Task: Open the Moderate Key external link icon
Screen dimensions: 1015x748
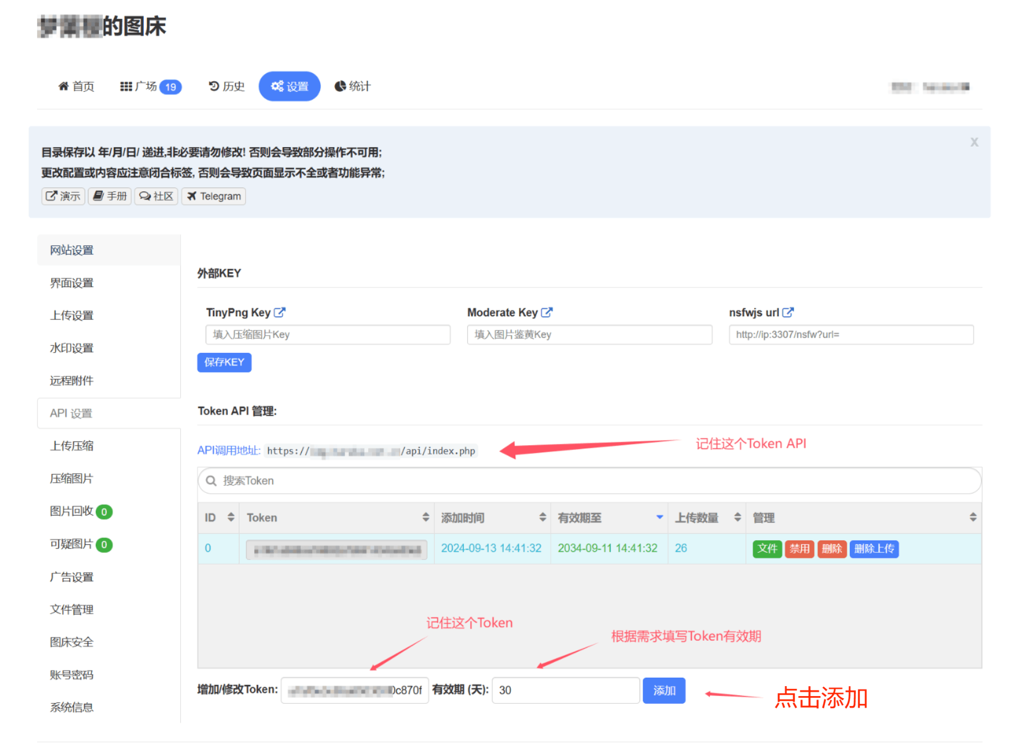Action: tap(547, 312)
